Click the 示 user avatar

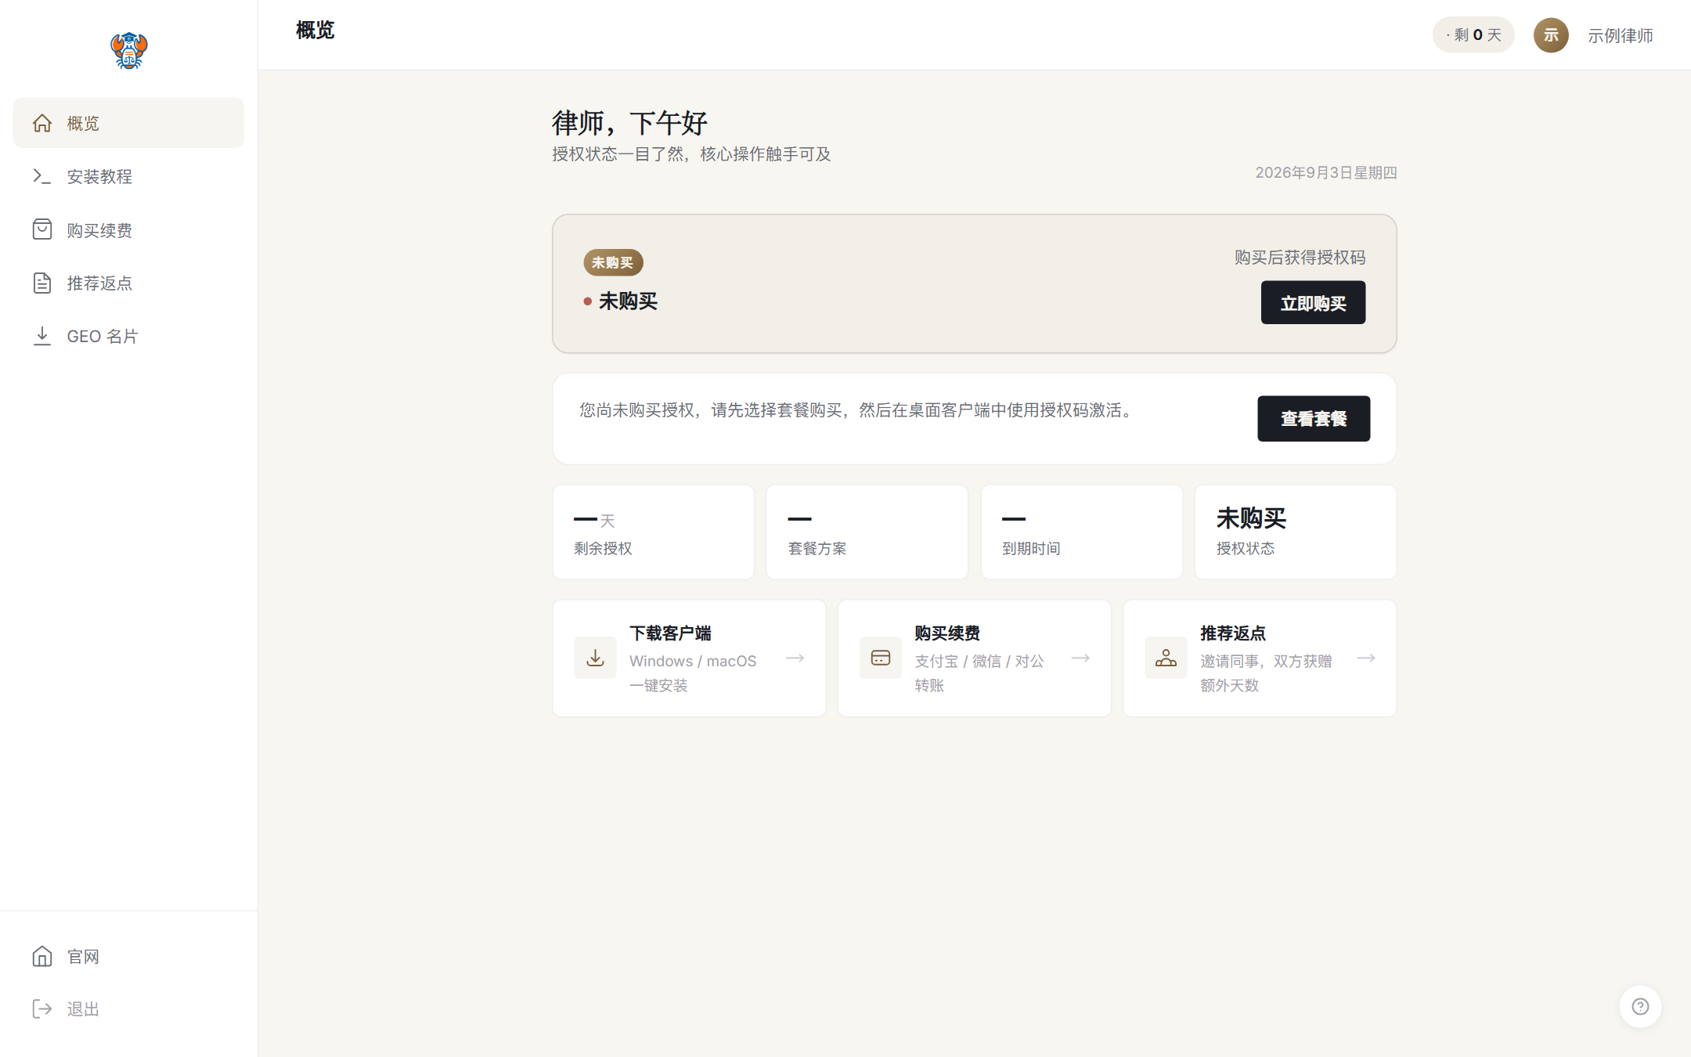point(1551,35)
